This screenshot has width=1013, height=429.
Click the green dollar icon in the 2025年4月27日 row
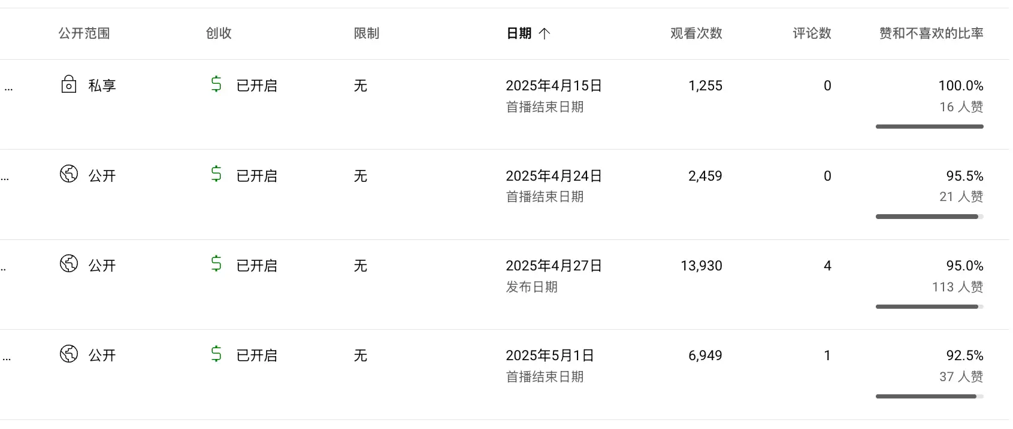(x=216, y=264)
